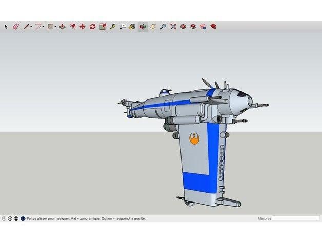Select the Orbit tool
Screen dimensions: 322x242
point(143,27)
